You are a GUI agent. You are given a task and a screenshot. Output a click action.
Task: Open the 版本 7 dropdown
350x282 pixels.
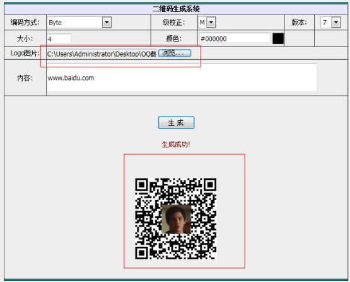click(330, 22)
